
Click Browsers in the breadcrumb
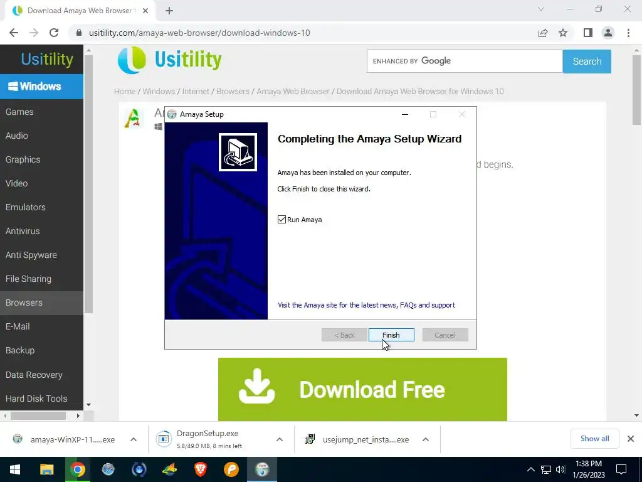[233, 92]
